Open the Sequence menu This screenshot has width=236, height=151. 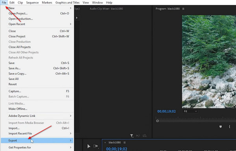click(x=32, y=3)
